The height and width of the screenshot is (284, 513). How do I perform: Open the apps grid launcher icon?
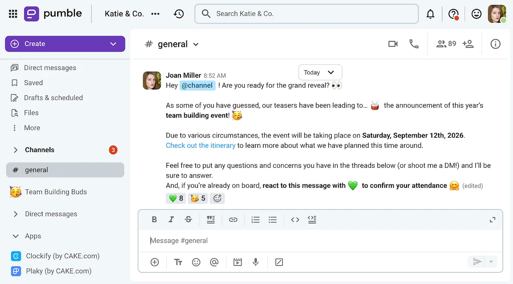13,14
